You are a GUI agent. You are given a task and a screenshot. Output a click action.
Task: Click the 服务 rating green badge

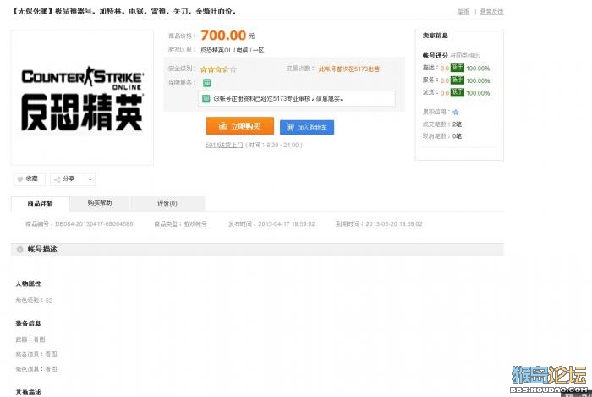pos(458,80)
